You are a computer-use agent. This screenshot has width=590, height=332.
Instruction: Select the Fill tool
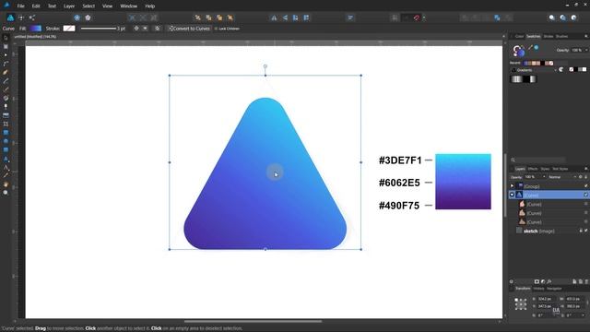coord(6,99)
